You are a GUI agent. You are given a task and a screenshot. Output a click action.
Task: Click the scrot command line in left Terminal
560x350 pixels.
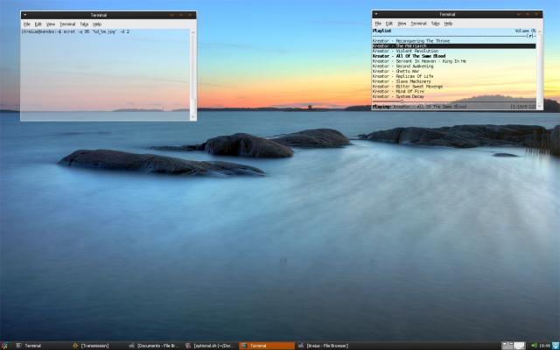(75, 31)
